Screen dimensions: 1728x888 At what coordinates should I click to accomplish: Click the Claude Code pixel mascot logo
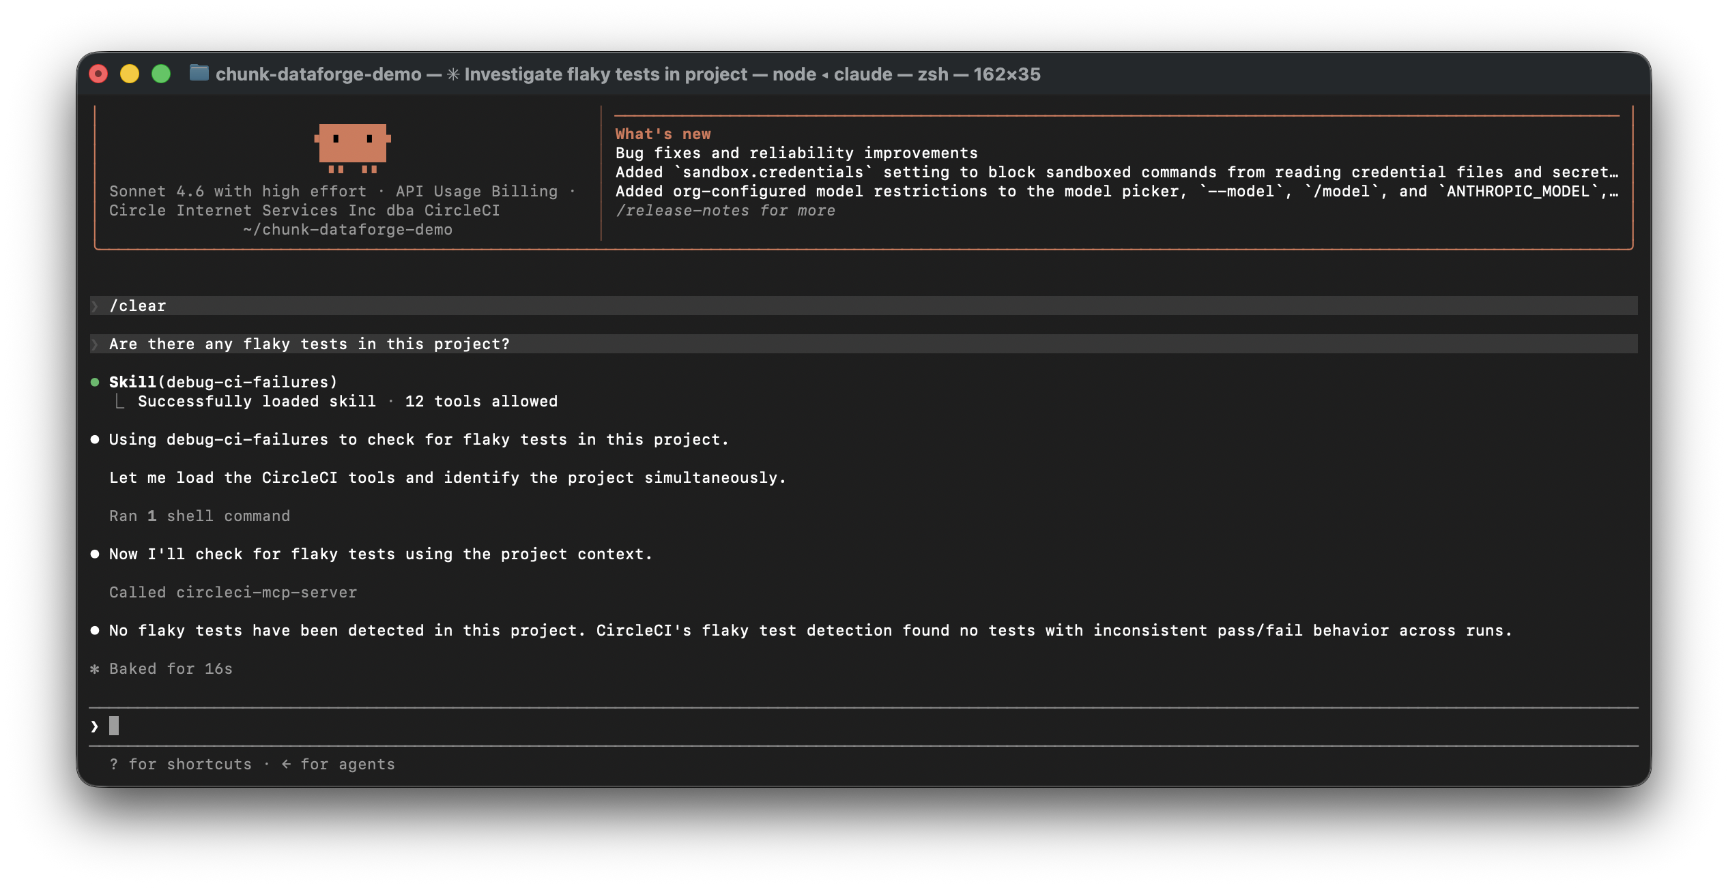click(352, 147)
